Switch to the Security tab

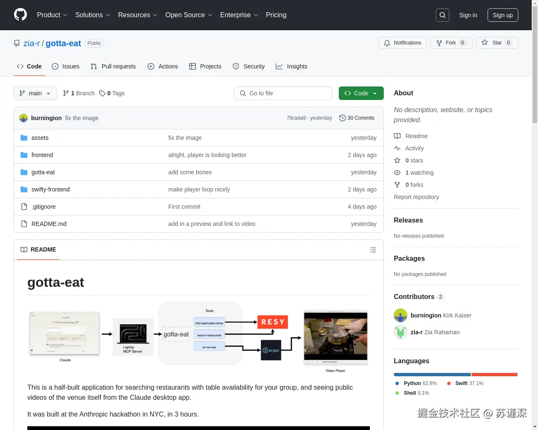coord(249,66)
